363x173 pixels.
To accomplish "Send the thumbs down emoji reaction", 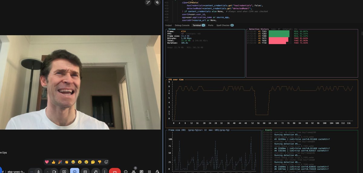I will (x=100, y=162).
